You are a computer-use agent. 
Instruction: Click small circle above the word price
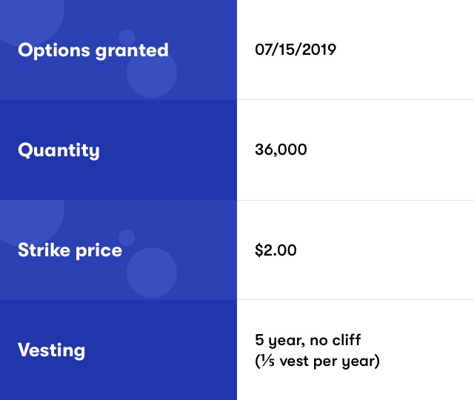pyautogui.click(x=127, y=238)
